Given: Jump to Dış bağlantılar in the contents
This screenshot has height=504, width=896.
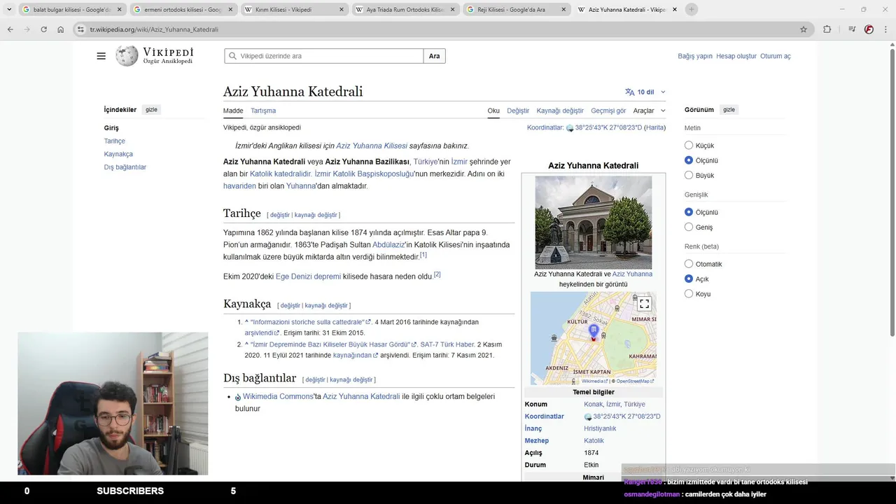Looking at the screenshot, I should tap(125, 167).
